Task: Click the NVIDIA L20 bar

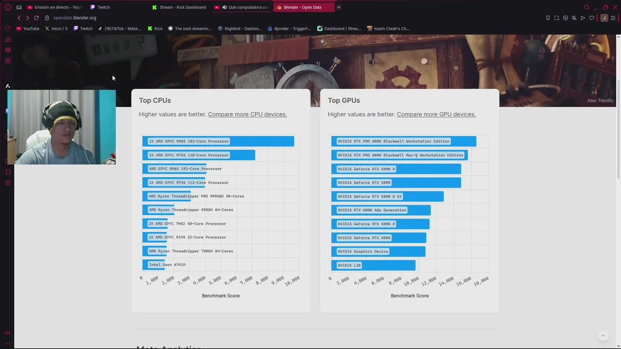Action: tap(374, 265)
